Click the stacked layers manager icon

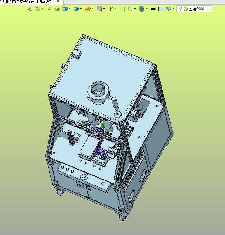pos(169,9)
